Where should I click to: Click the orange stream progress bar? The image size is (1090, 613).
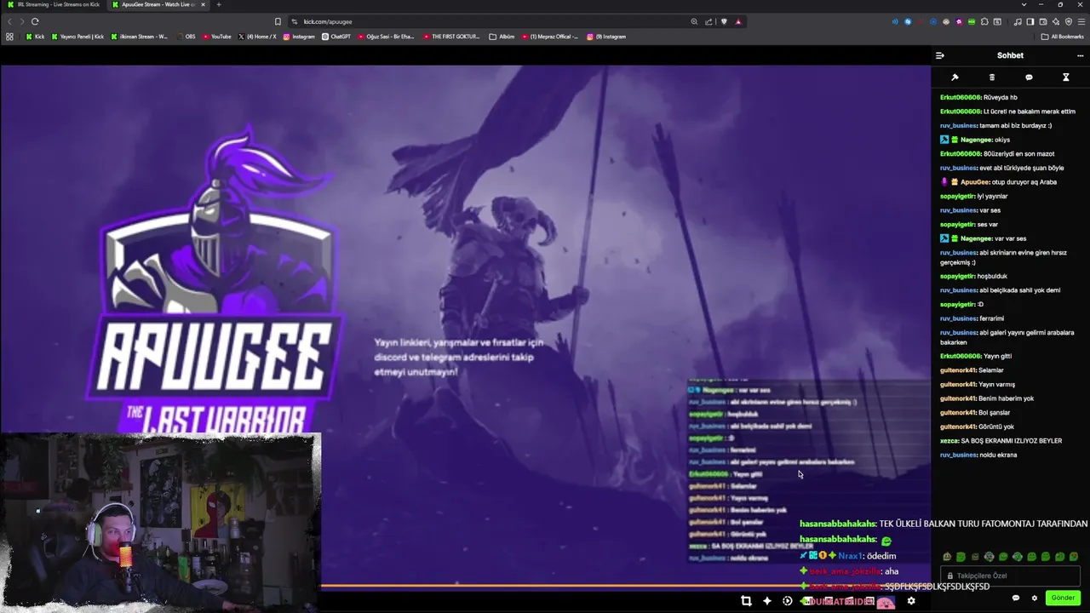tap(625, 586)
